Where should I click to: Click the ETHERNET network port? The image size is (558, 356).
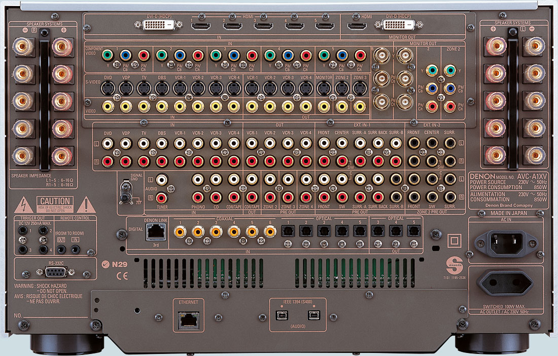click(x=189, y=321)
